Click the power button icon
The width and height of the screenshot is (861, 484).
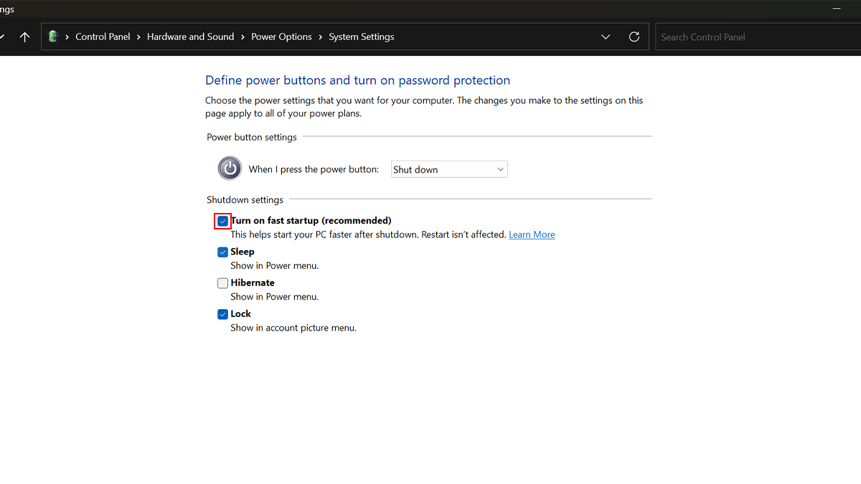(230, 169)
